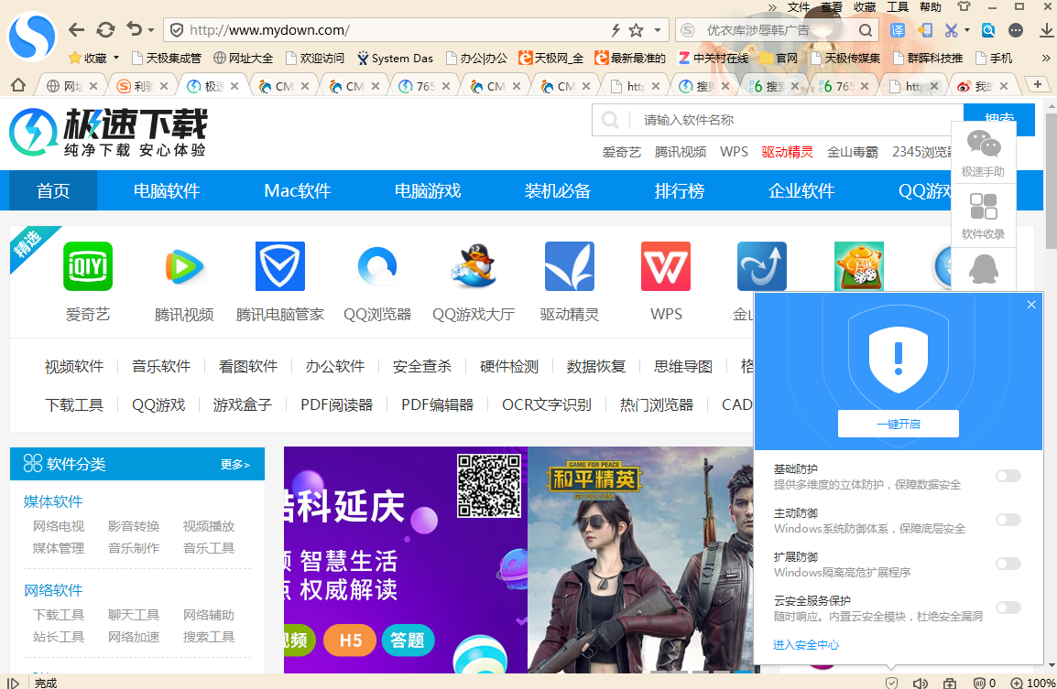Click the browser refresh button
Viewport: 1057px width, 689px height.
tap(106, 29)
